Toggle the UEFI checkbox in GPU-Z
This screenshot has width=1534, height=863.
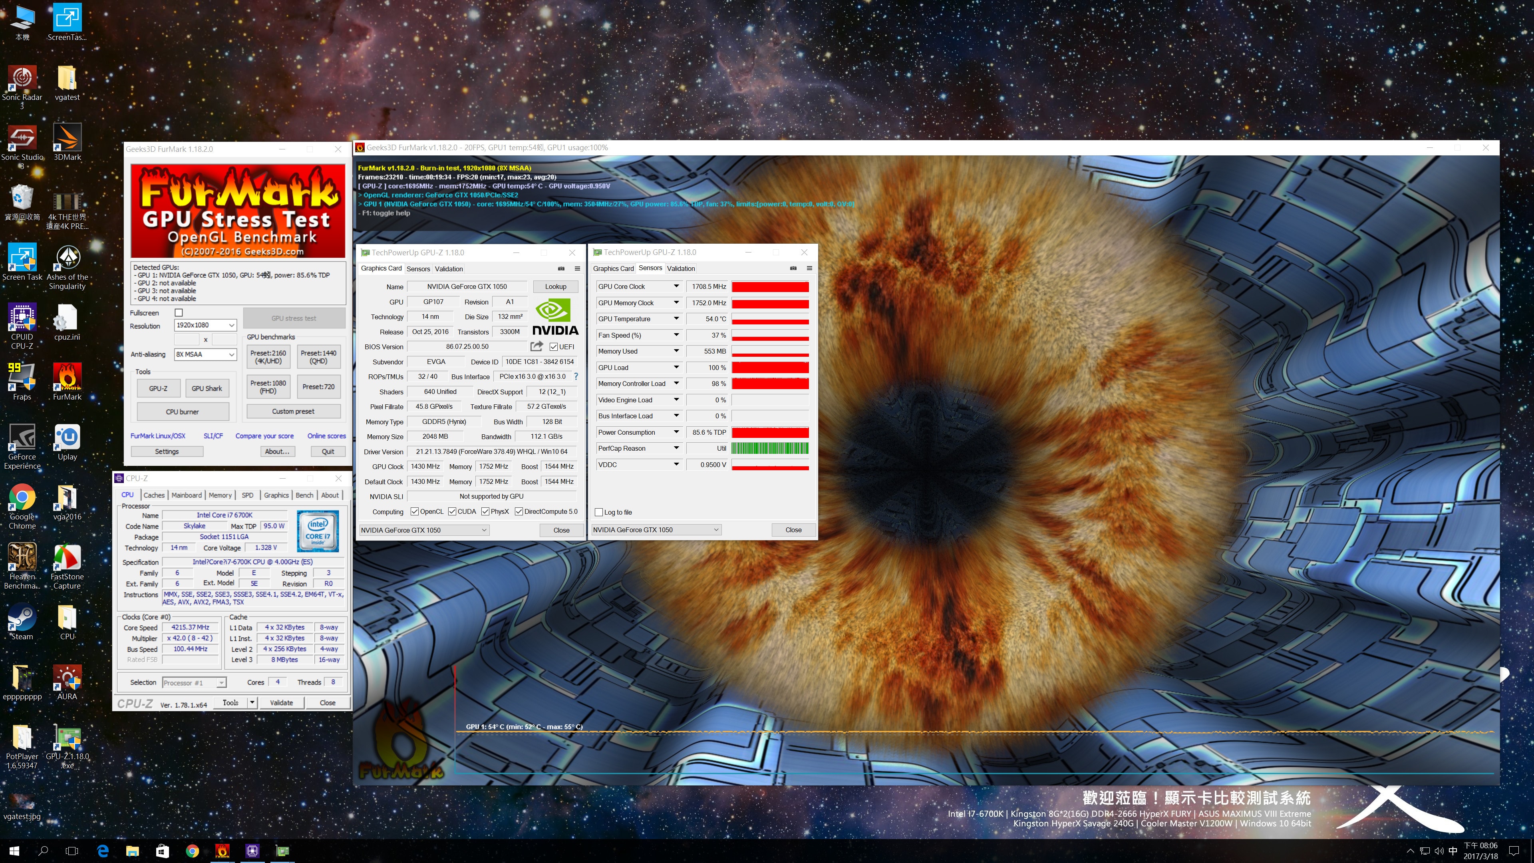pyautogui.click(x=554, y=347)
